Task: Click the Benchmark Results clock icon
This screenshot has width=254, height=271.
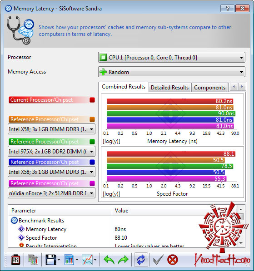Action: coord(14,220)
